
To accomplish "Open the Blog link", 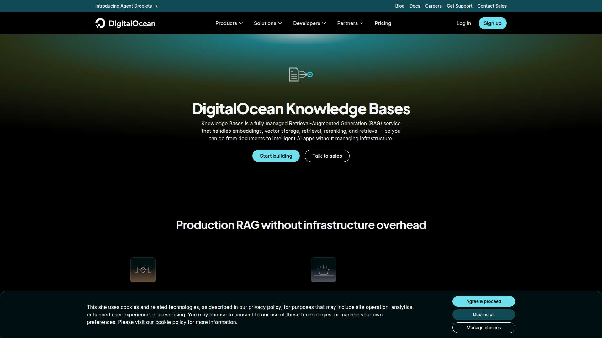I will (x=400, y=6).
